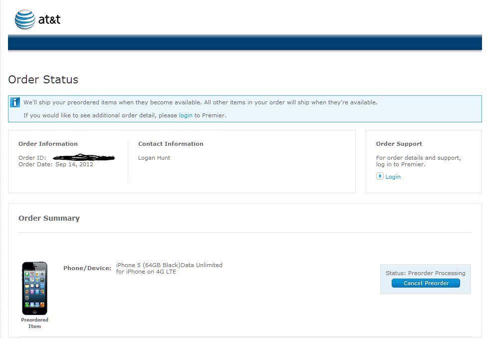Image resolution: width=488 pixels, height=339 pixels.
Task: Click the 'Preordered Item' caption
Action: coord(34,323)
